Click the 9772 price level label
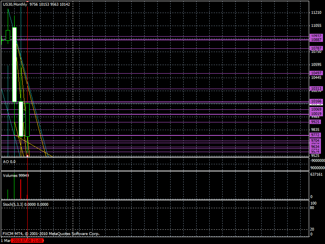This screenshot has height=244, width=325. click(316, 135)
